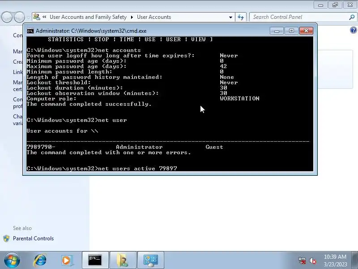Click the 'net accounts' command text
This screenshot has width=358, height=269.
click(119, 50)
